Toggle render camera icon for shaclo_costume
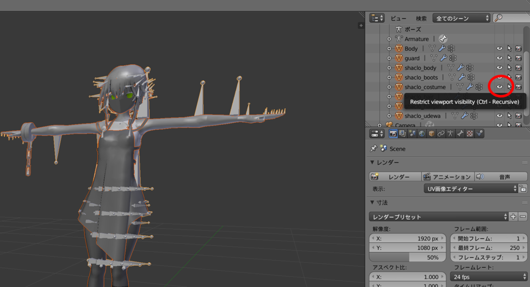The width and height of the screenshot is (530, 287). [519, 87]
